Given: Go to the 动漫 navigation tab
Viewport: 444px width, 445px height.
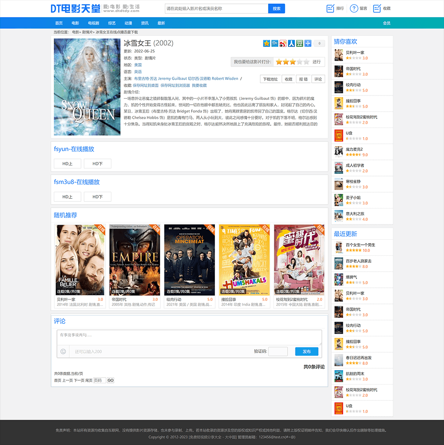Looking at the screenshot, I should click(x=128, y=23).
